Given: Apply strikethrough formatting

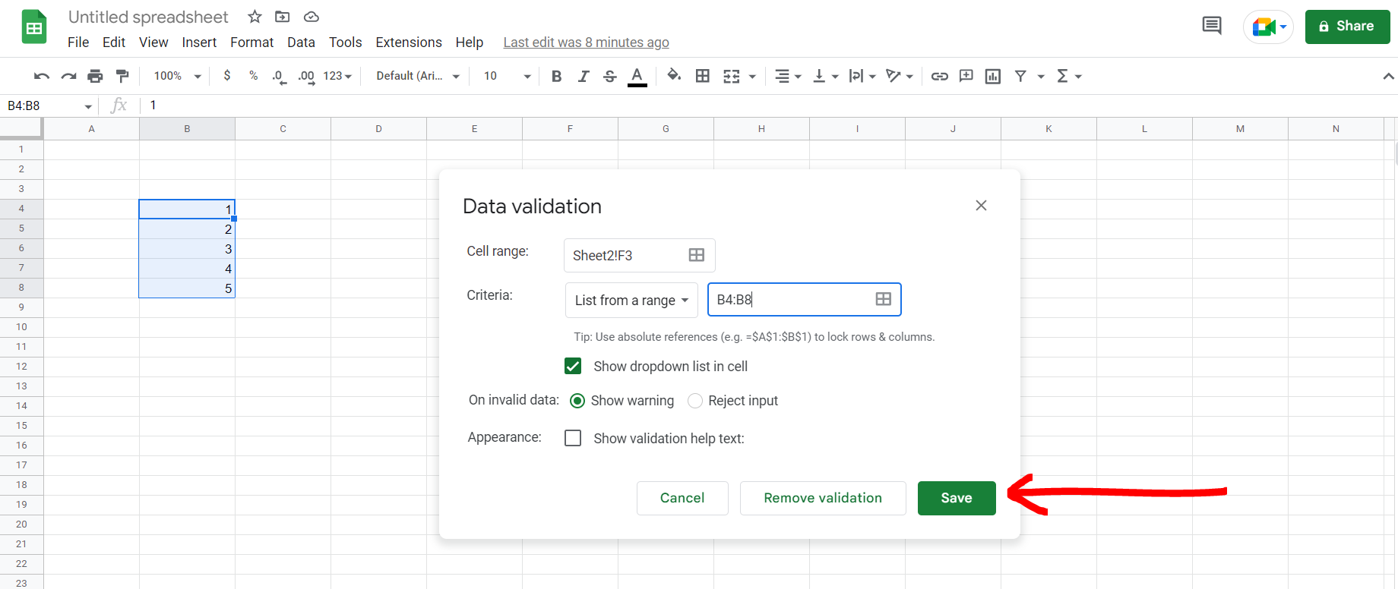Looking at the screenshot, I should pos(609,76).
